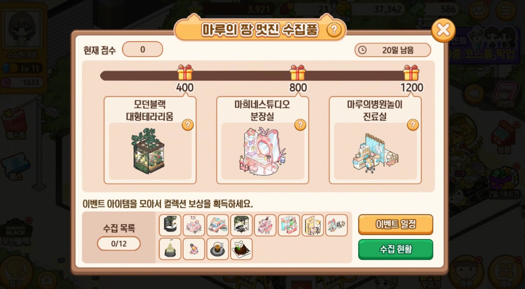Open info for 마루의병원놀이 진료실
The width and height of the screenshot is (525, 289).
coord(413,125)
